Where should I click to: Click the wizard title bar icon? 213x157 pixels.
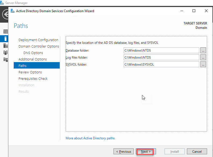coord(12,11)
